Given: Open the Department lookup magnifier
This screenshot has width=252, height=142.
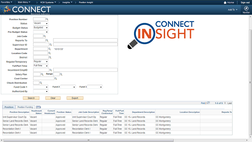Looking at the screenshot, I should click(x=50, y=49).
